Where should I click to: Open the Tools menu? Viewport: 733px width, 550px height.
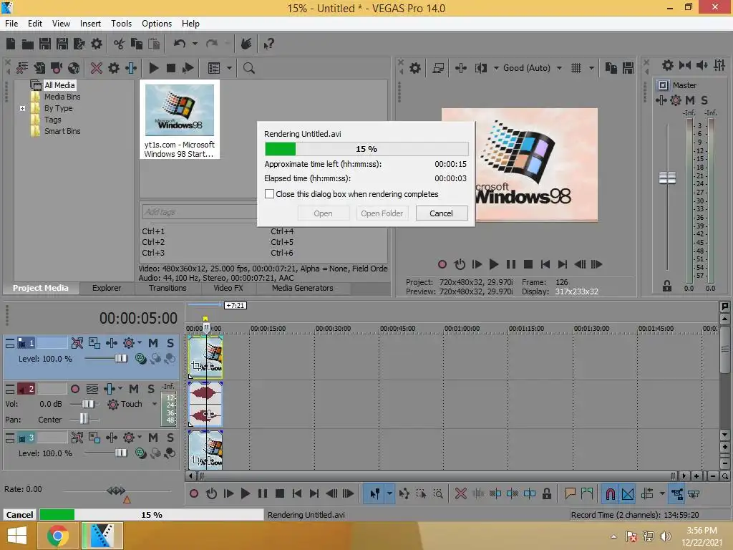click(x=121, y=24)
